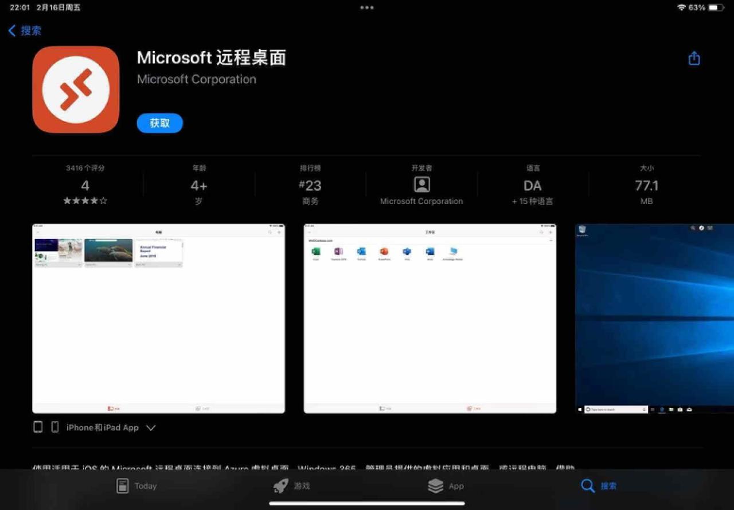Tap the Wi-Fi status icon
Image resolution: width=734 pixels, height=510 pixels.
681,7
